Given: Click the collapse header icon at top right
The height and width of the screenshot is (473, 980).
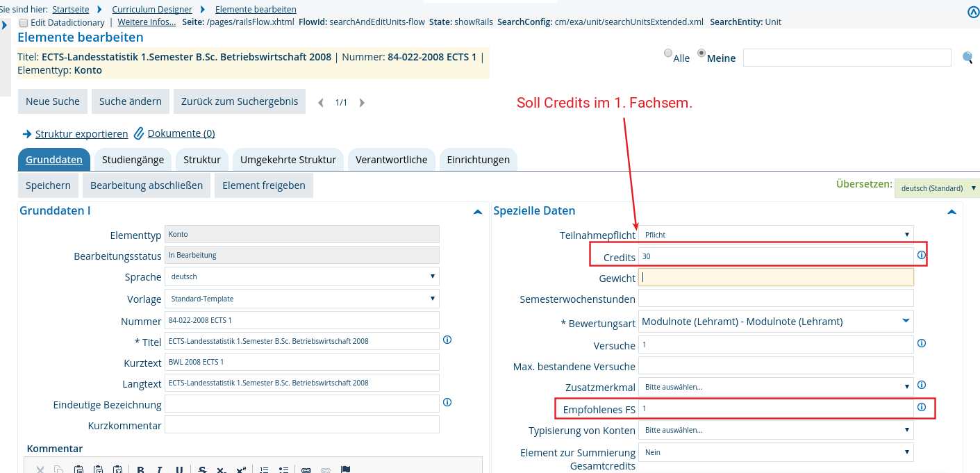Looking at the screenshot, I should 973,12.
